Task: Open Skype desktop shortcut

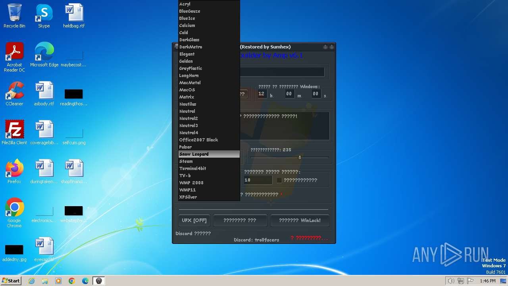Action: 44,16
